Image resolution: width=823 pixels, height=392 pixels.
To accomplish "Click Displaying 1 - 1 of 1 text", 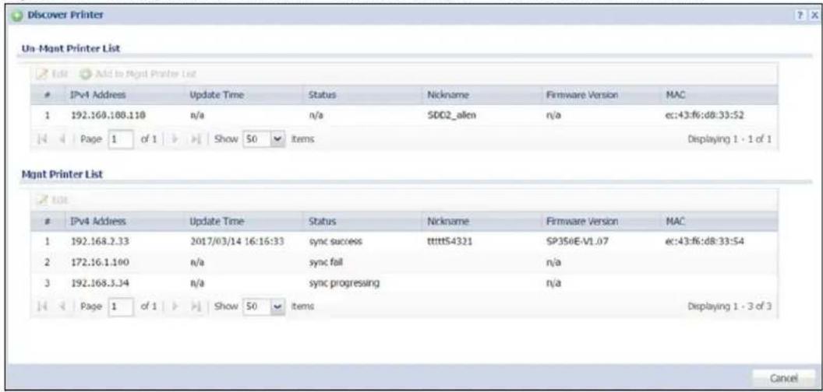I will coord(729,139).
